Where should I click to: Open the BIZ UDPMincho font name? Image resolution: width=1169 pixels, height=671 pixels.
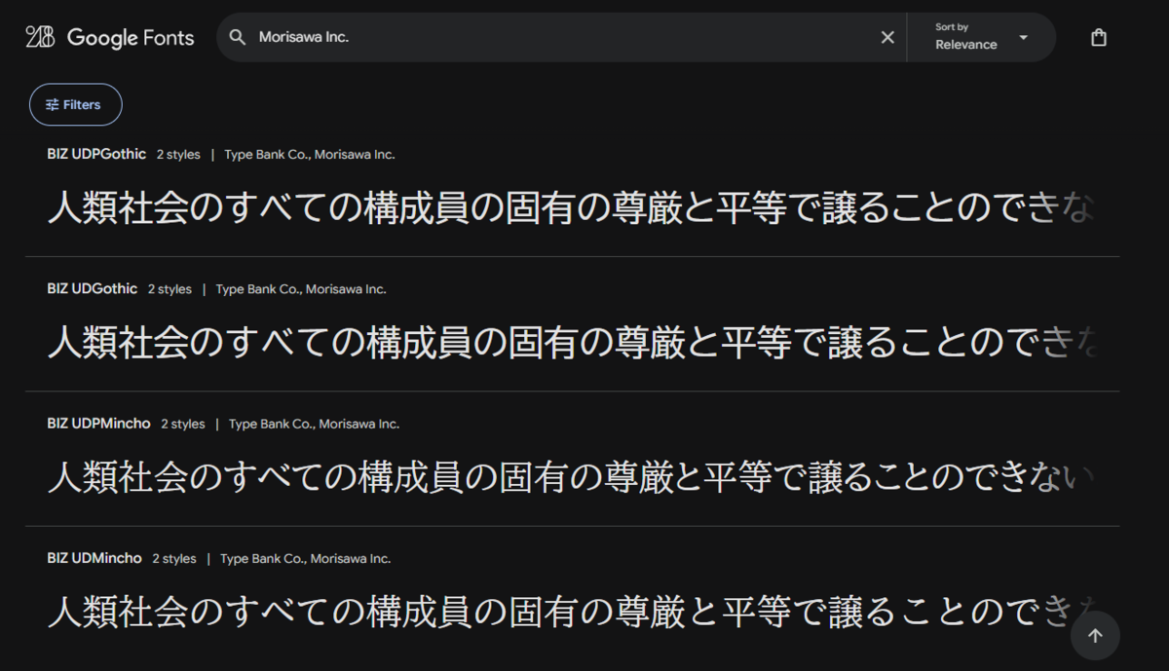98,424
